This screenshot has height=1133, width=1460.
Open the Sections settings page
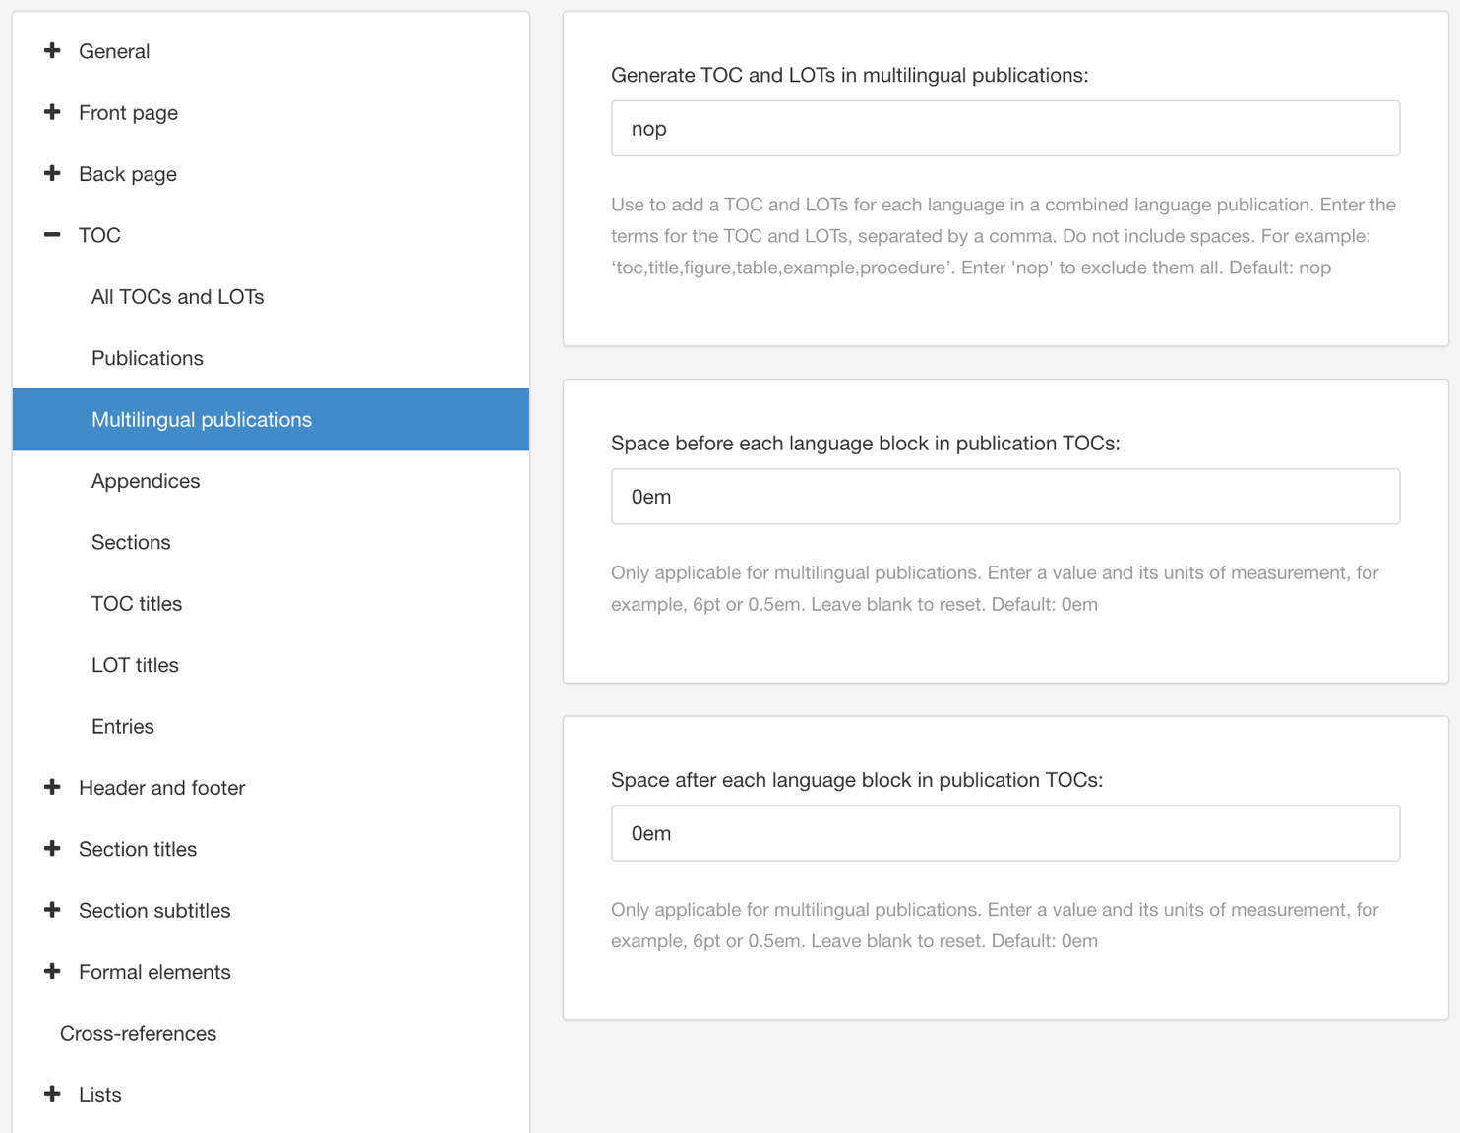point(131,542)
